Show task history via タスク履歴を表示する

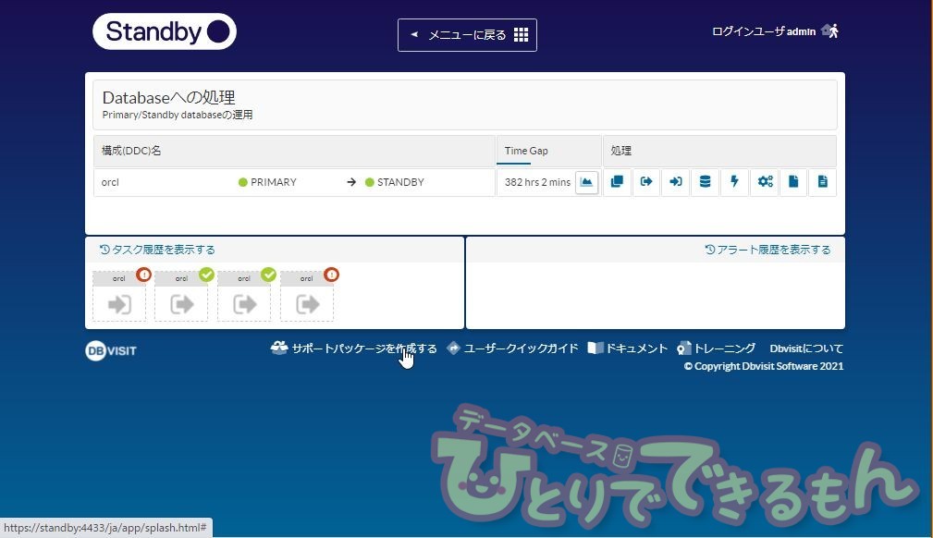point(157,250)
